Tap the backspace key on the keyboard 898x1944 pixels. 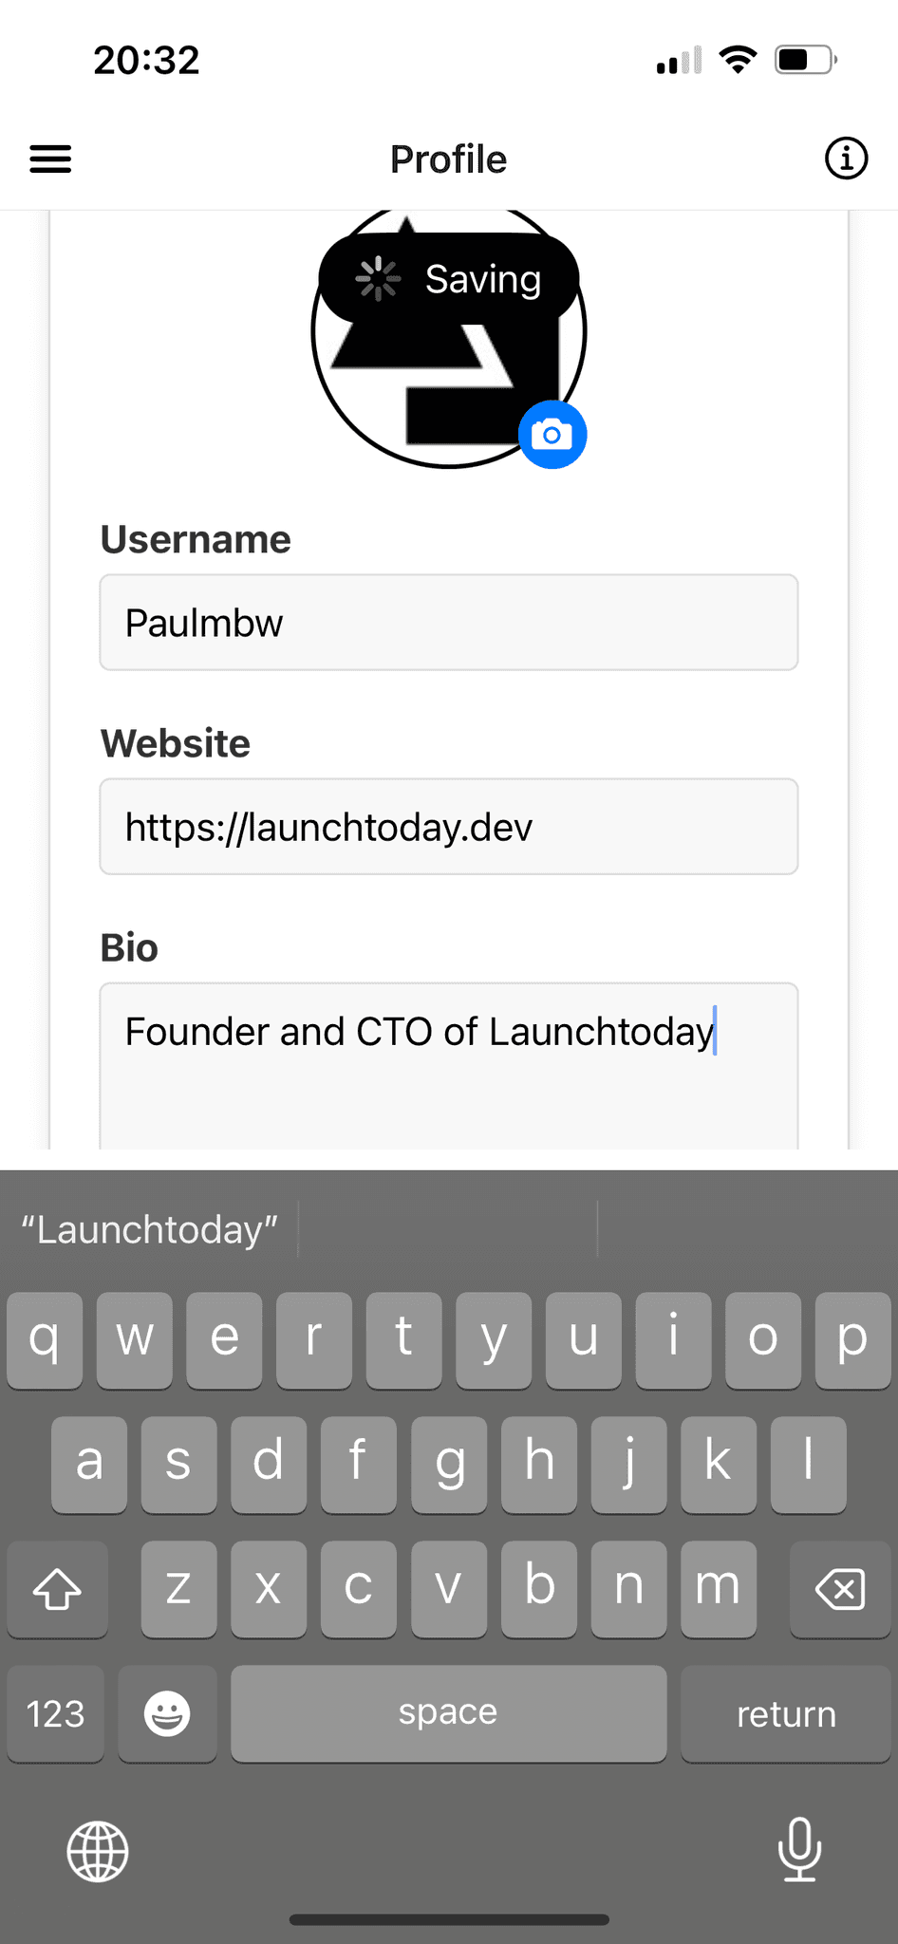pos(840,1590)
